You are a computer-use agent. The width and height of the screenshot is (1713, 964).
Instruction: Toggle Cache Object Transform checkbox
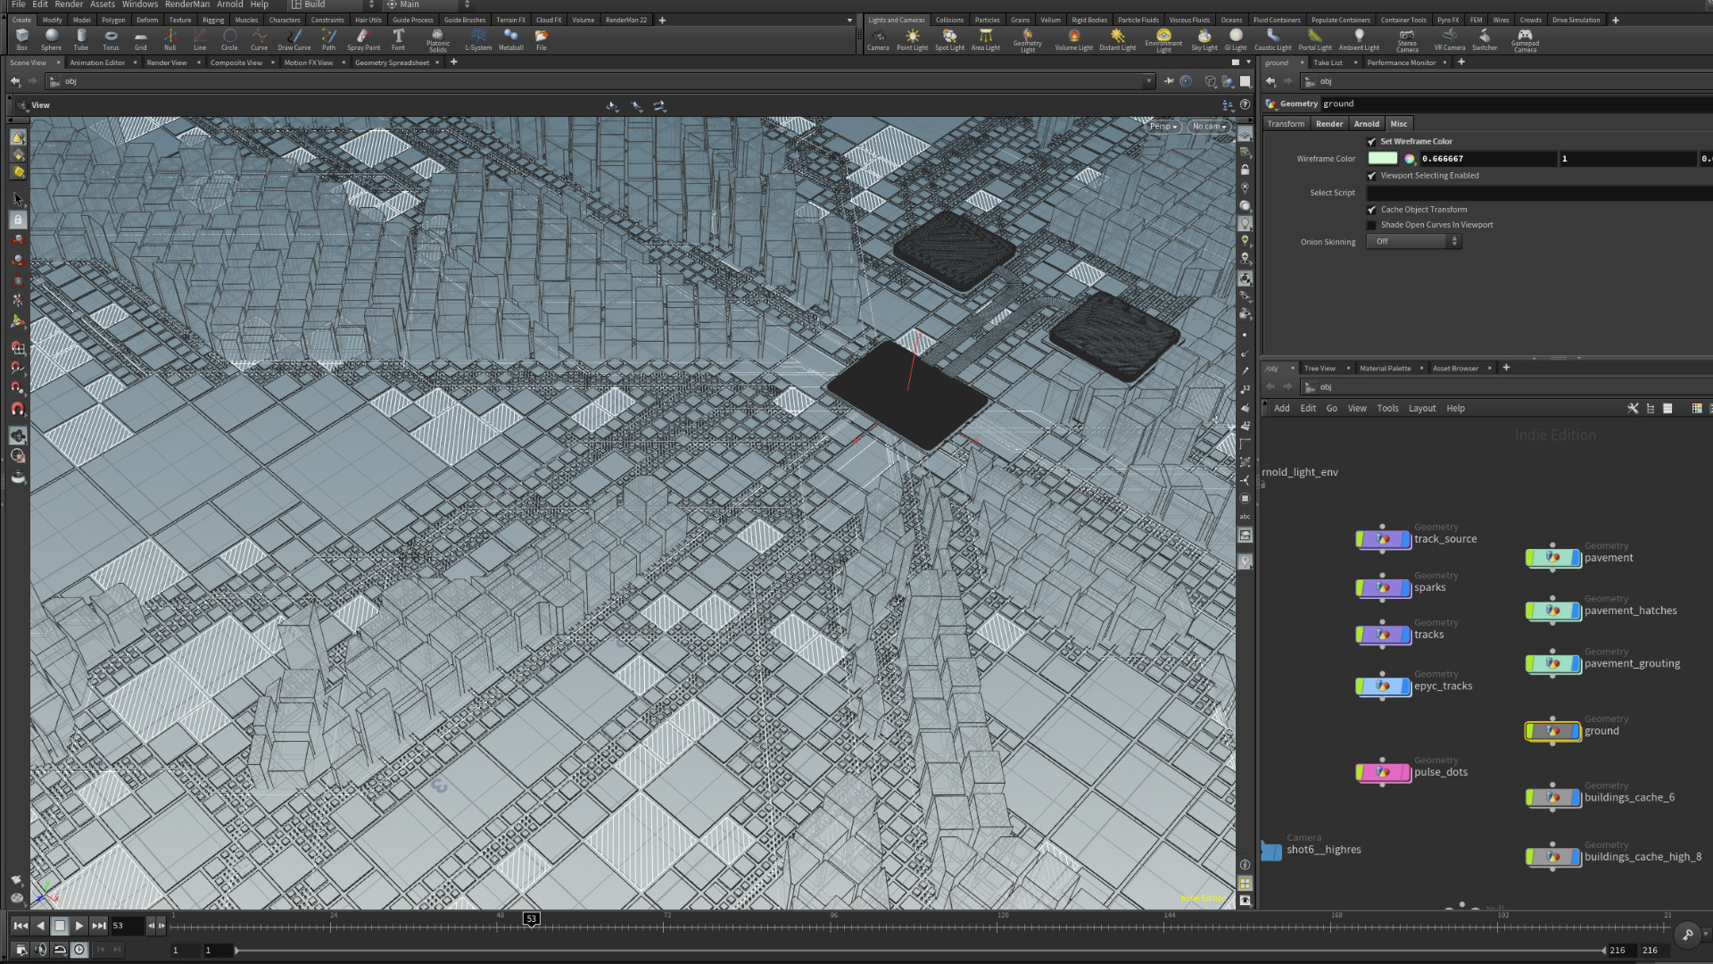(x=1371, y=210)
